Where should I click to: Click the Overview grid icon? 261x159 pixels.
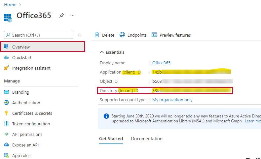6,47
